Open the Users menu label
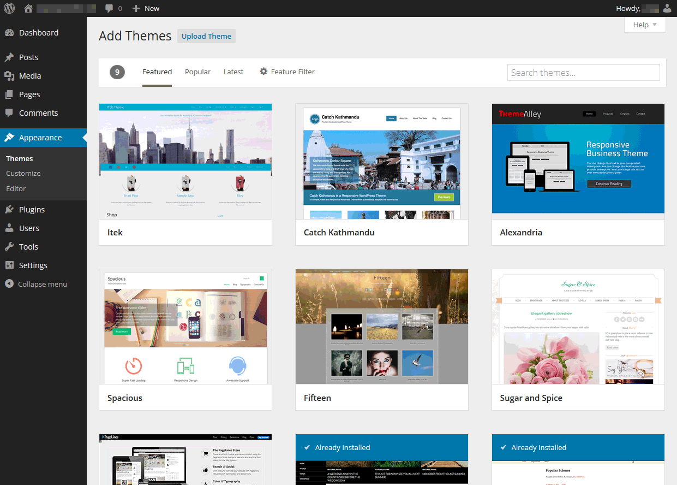Image resolution: width=677 pixels, height=485 pixels. (x=29, y=228)
